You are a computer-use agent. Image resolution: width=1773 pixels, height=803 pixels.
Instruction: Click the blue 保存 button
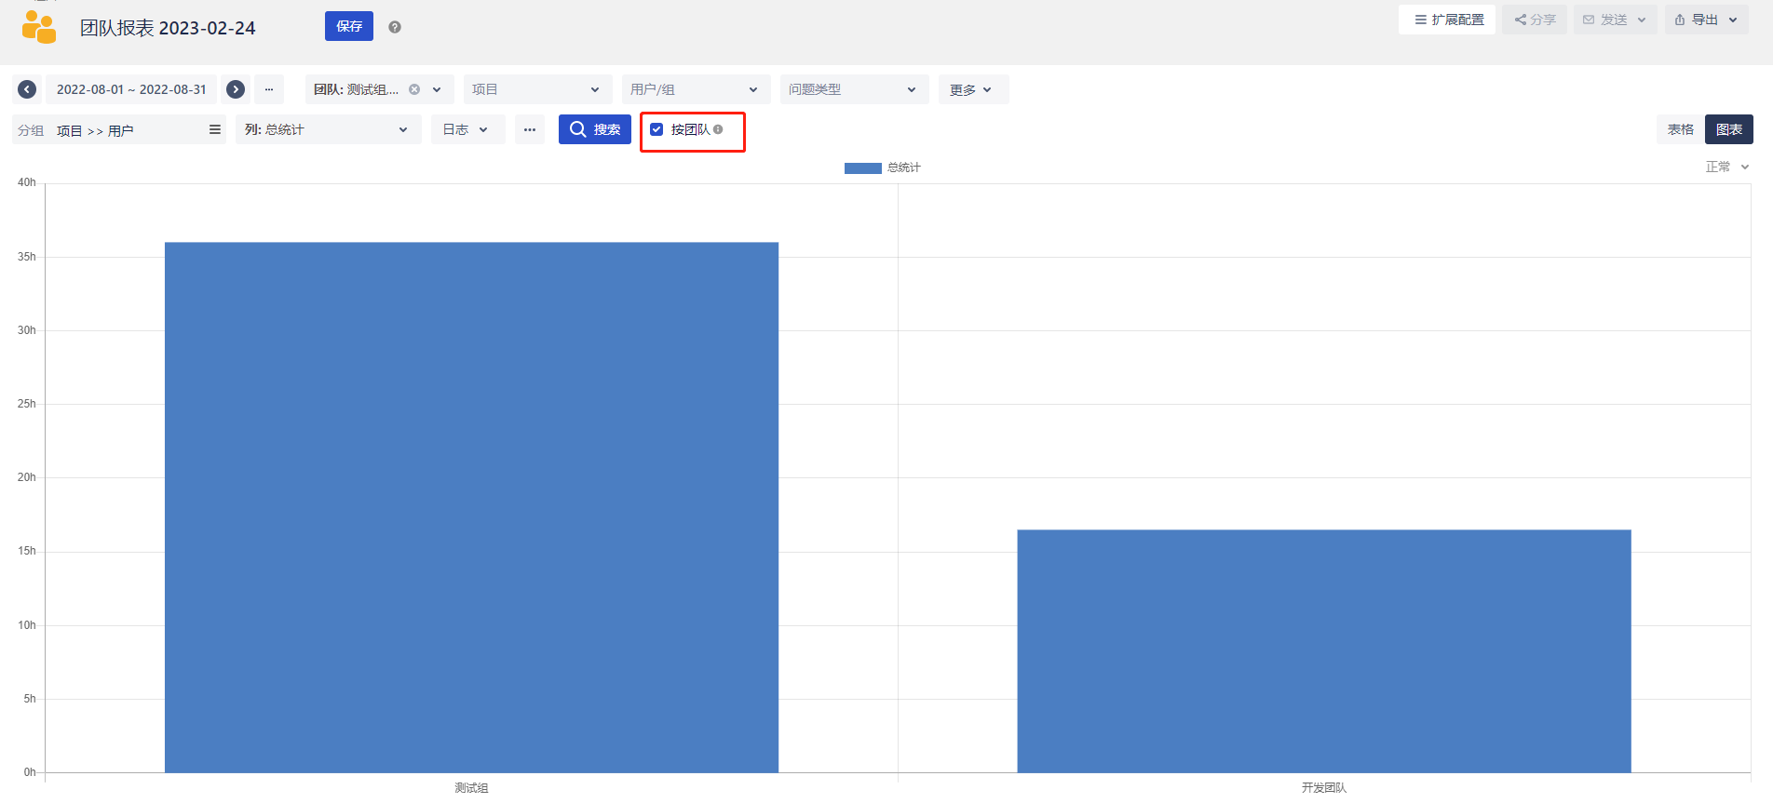(x=349, y=26)
